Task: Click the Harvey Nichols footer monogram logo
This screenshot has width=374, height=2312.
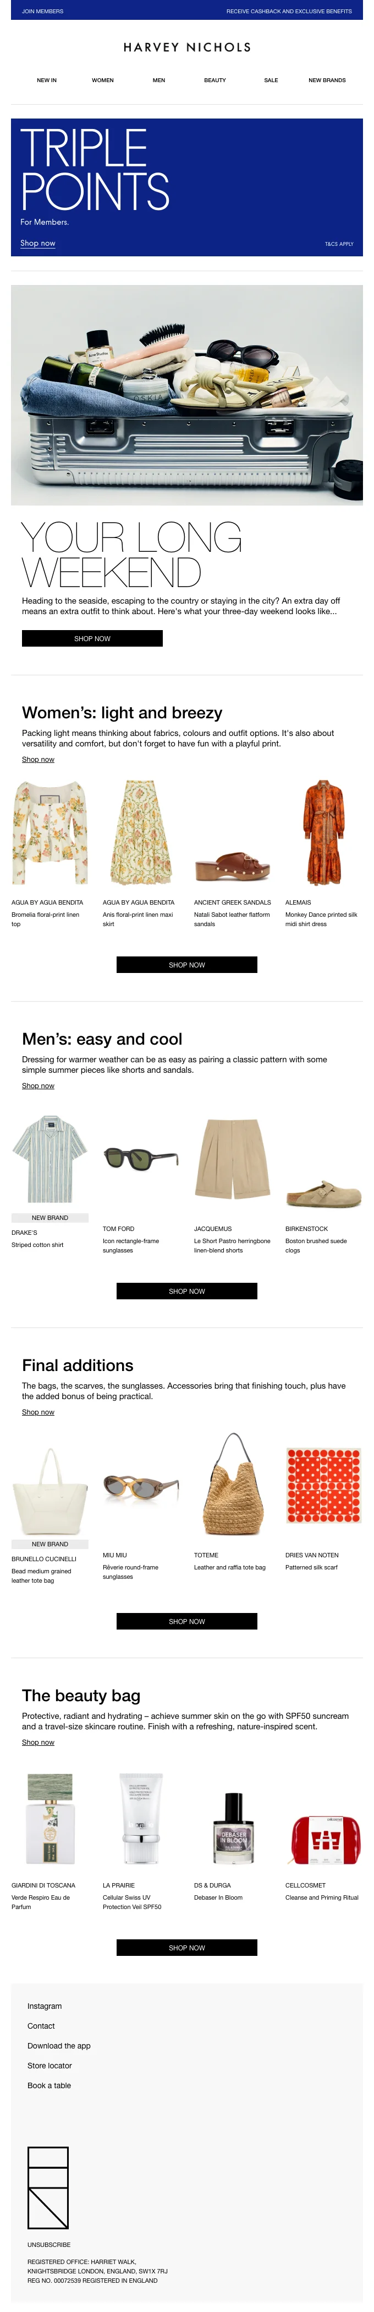Action: 48,2187
